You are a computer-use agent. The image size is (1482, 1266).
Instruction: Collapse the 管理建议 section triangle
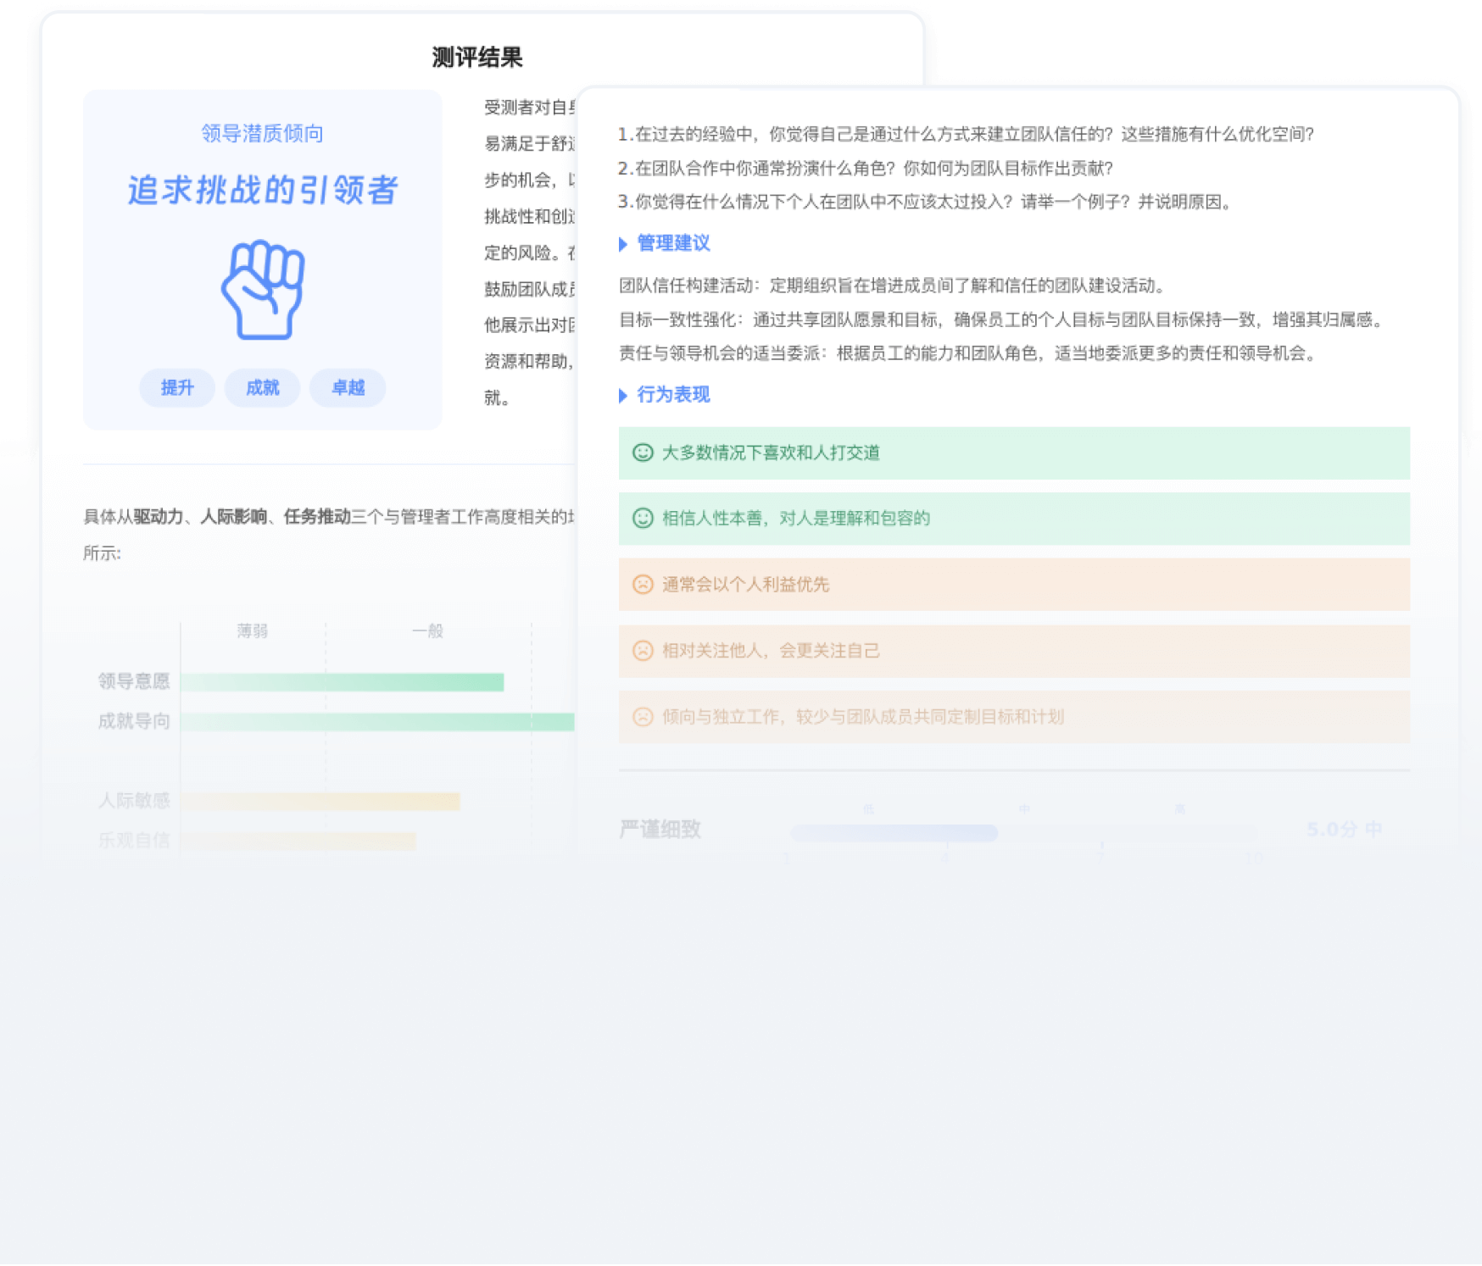(623, 244)
